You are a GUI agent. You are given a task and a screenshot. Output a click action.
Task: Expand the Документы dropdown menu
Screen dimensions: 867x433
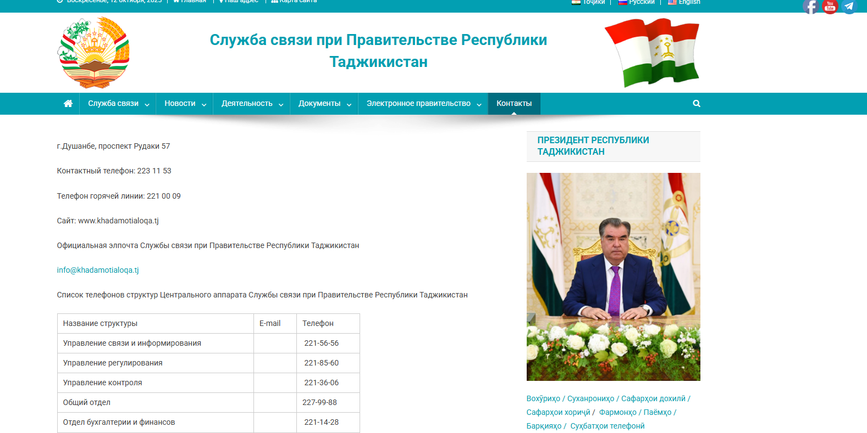click(x=324, y=104)
